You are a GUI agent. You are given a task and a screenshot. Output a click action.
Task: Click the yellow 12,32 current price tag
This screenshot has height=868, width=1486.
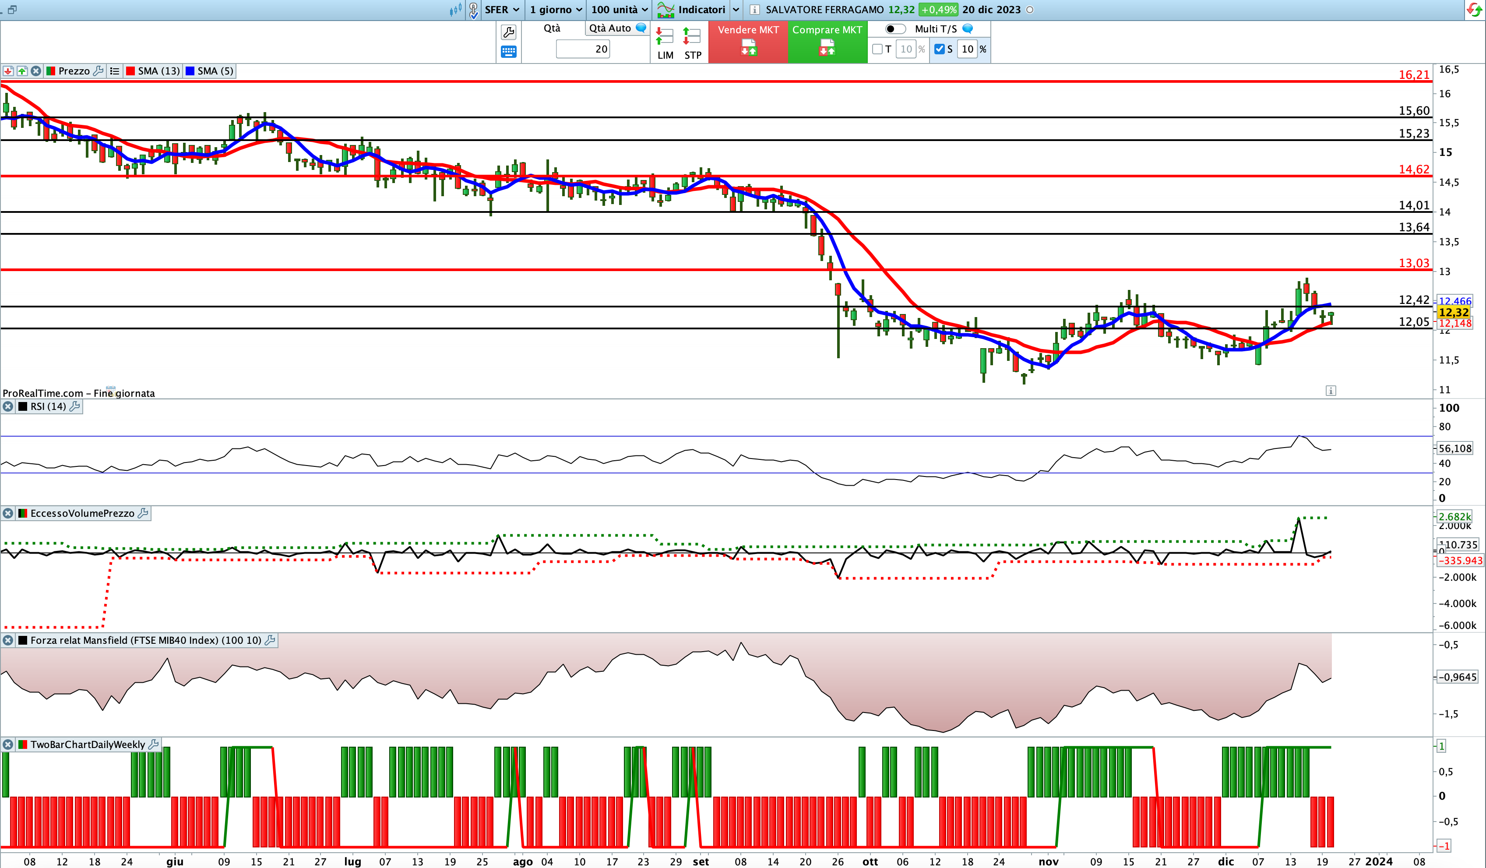pos(1453,313)
